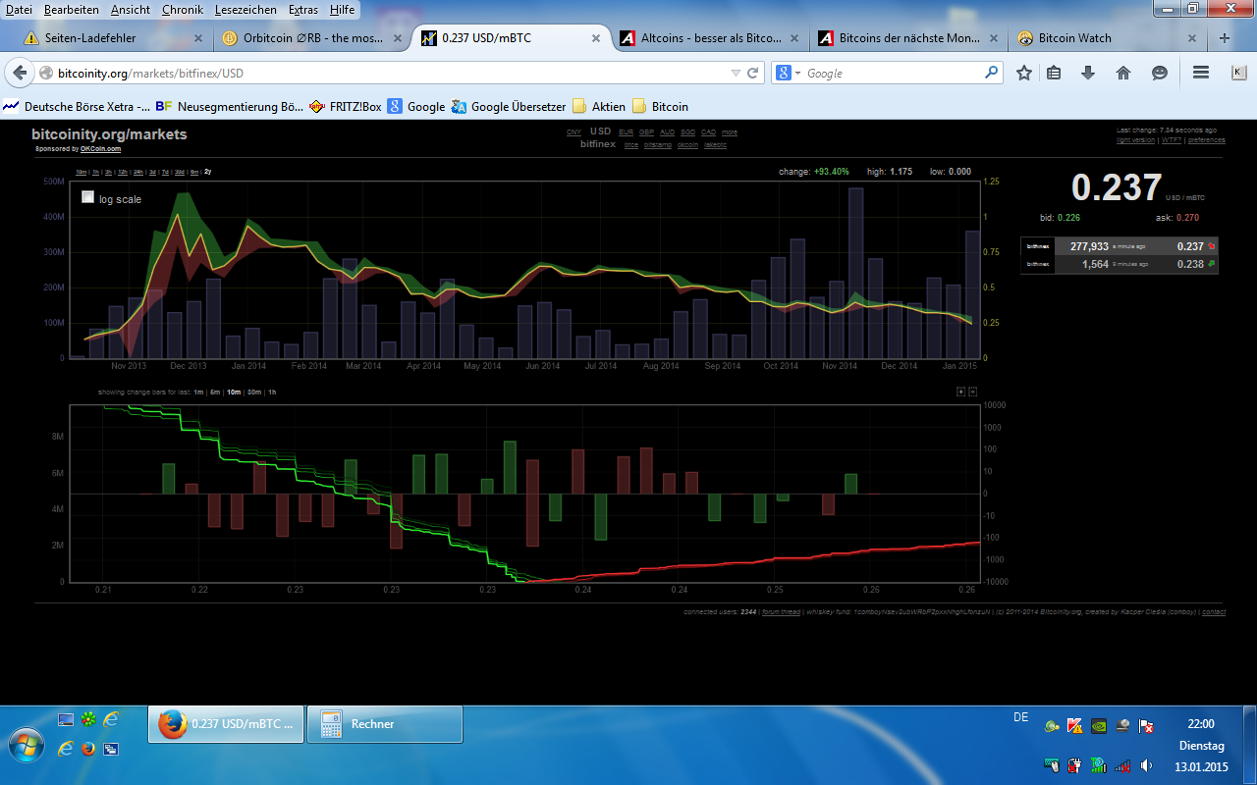Open Windows Start menu orb
Image resolution: width=1257 pixels, height=785 pixels.
pos(25,747)
